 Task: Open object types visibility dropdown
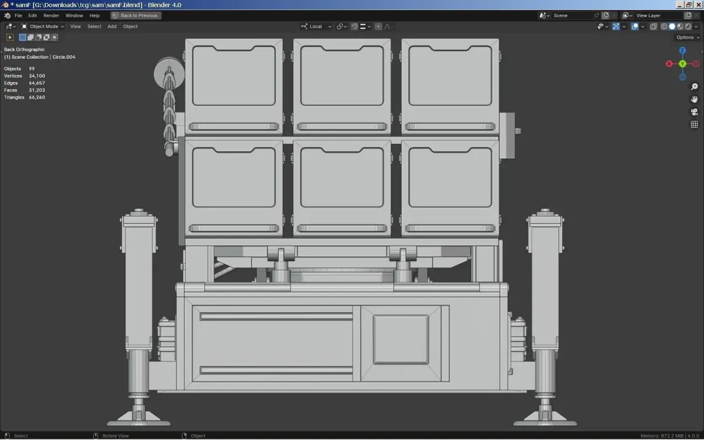pyautogui.click(x=603, y=26)
